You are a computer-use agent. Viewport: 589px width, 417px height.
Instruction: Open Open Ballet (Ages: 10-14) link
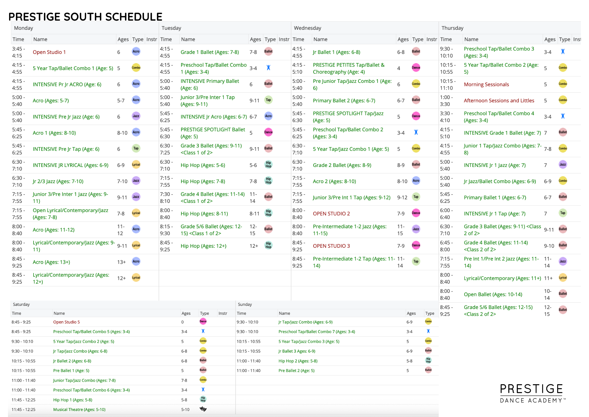click(x=493, y=294)
